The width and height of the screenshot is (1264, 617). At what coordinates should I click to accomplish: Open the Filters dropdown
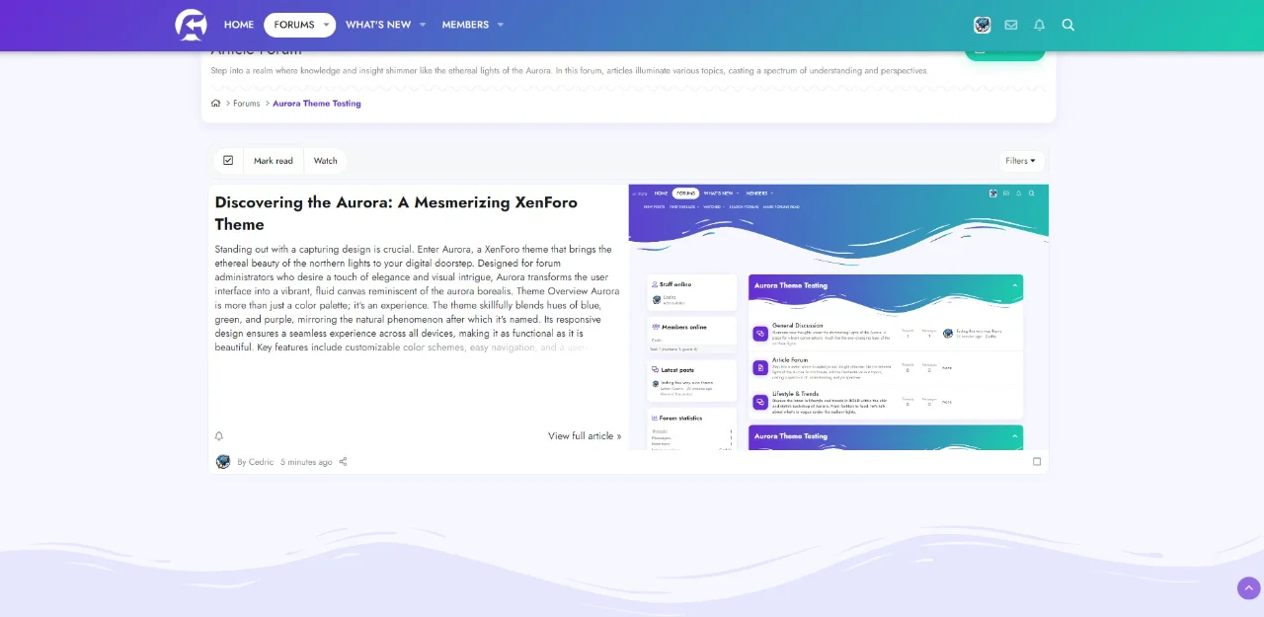tap(1021, 161)
